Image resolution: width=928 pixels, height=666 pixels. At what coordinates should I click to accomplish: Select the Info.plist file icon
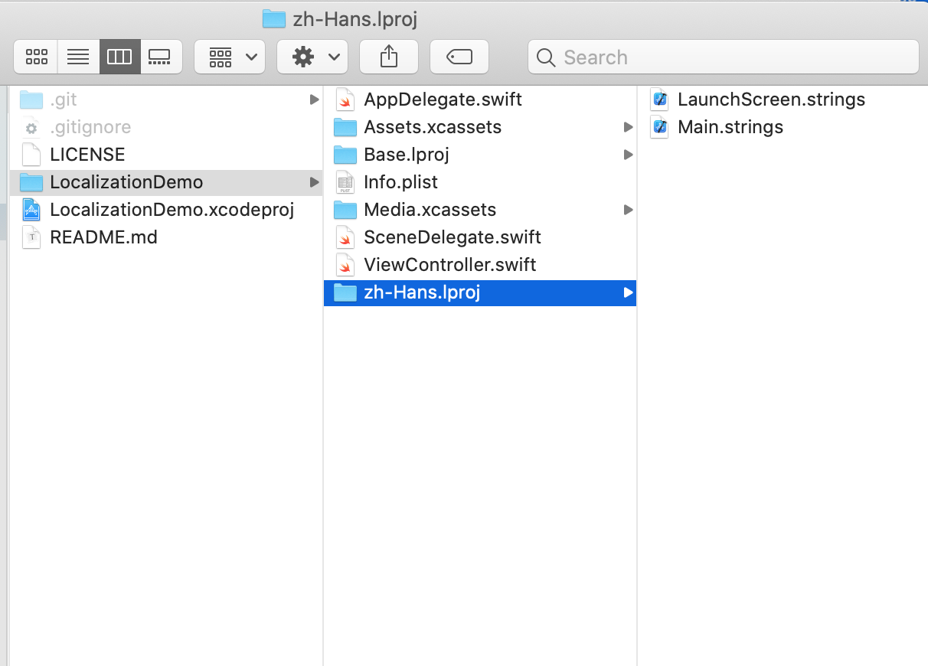pyautogui.click(x=346, y=182)
